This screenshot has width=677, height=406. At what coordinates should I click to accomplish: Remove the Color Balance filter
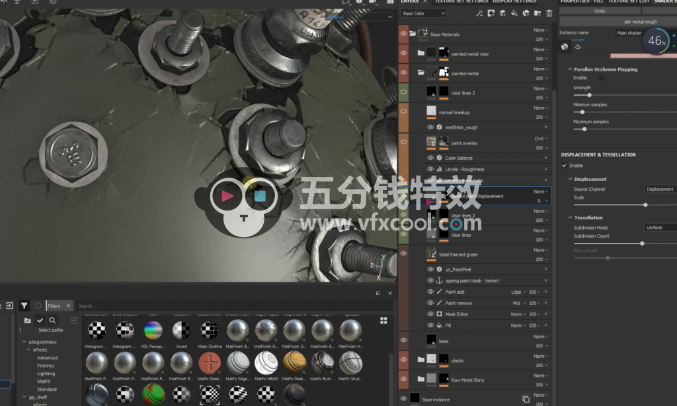(545, 158)
